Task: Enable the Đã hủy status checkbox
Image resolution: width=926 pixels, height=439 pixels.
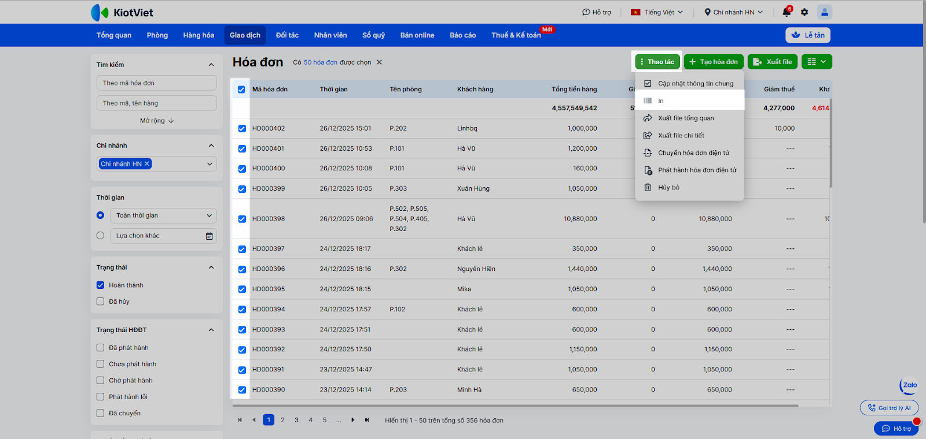Action: click(101, 302)
